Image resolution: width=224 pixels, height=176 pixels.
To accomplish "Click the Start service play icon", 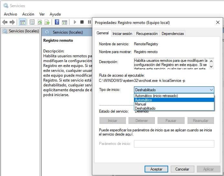I will tap(75, 22).
